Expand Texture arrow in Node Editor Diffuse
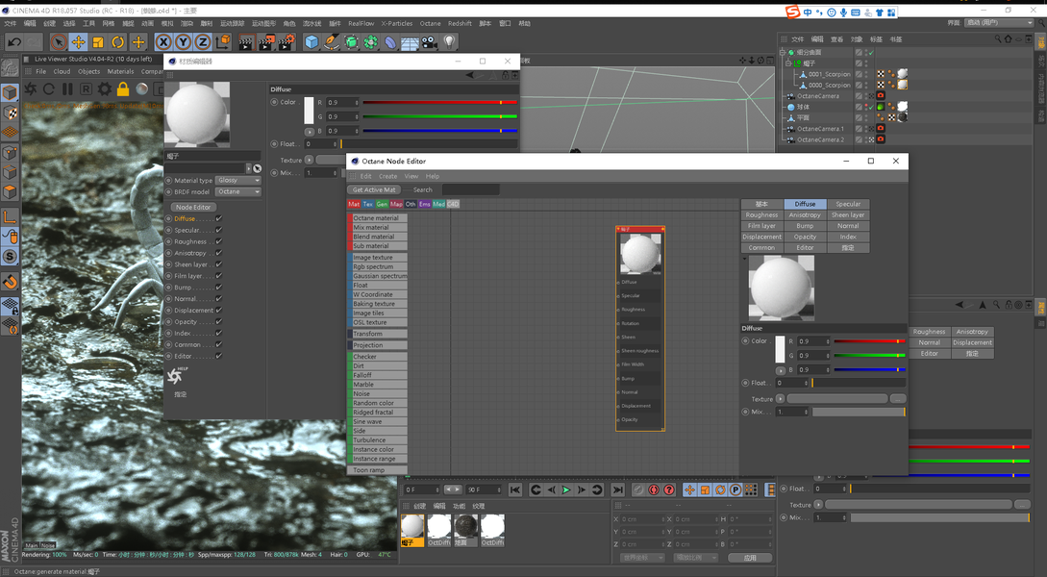The height and width of the screenshot is (577, 1047). (x=780, y=399)
